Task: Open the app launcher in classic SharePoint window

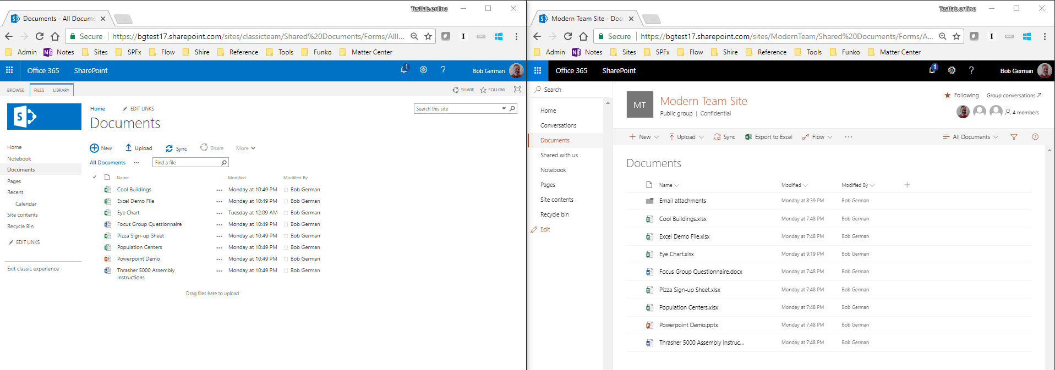Action: point(9,70)
